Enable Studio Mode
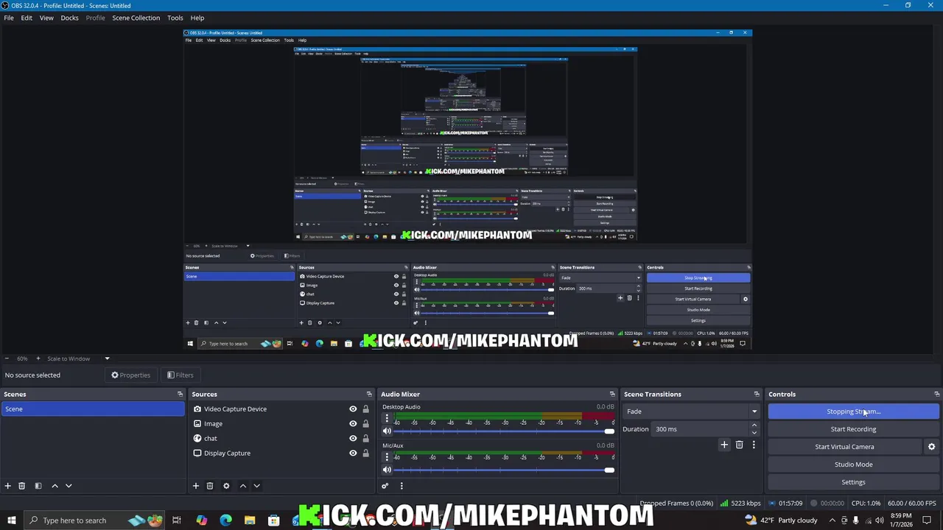 853,464
